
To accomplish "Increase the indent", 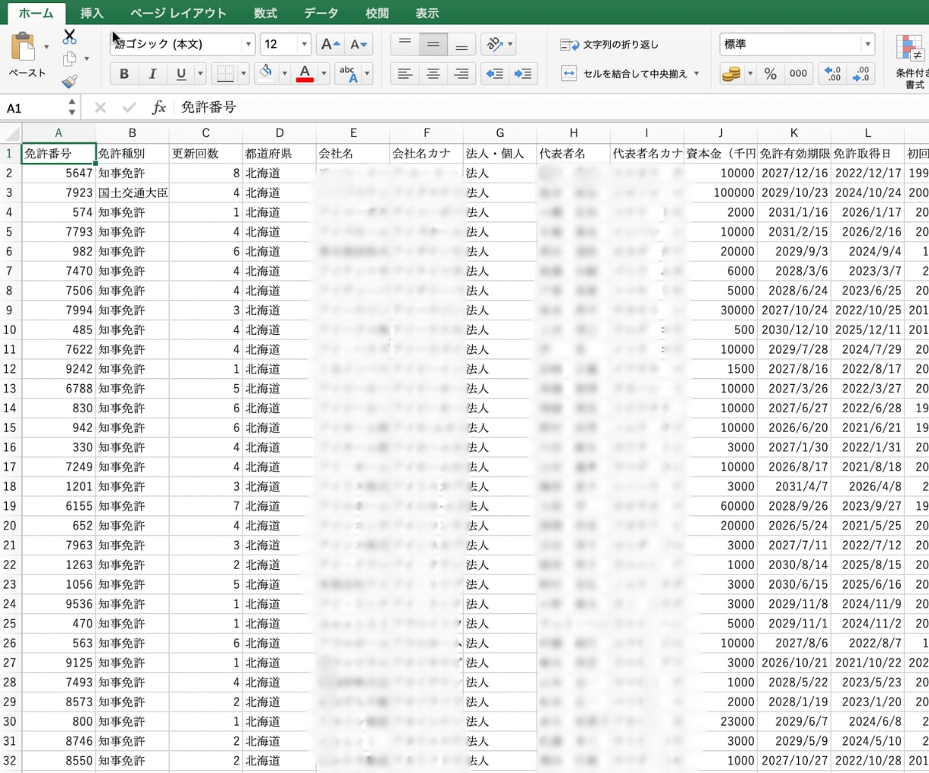I will coord(524,74).
